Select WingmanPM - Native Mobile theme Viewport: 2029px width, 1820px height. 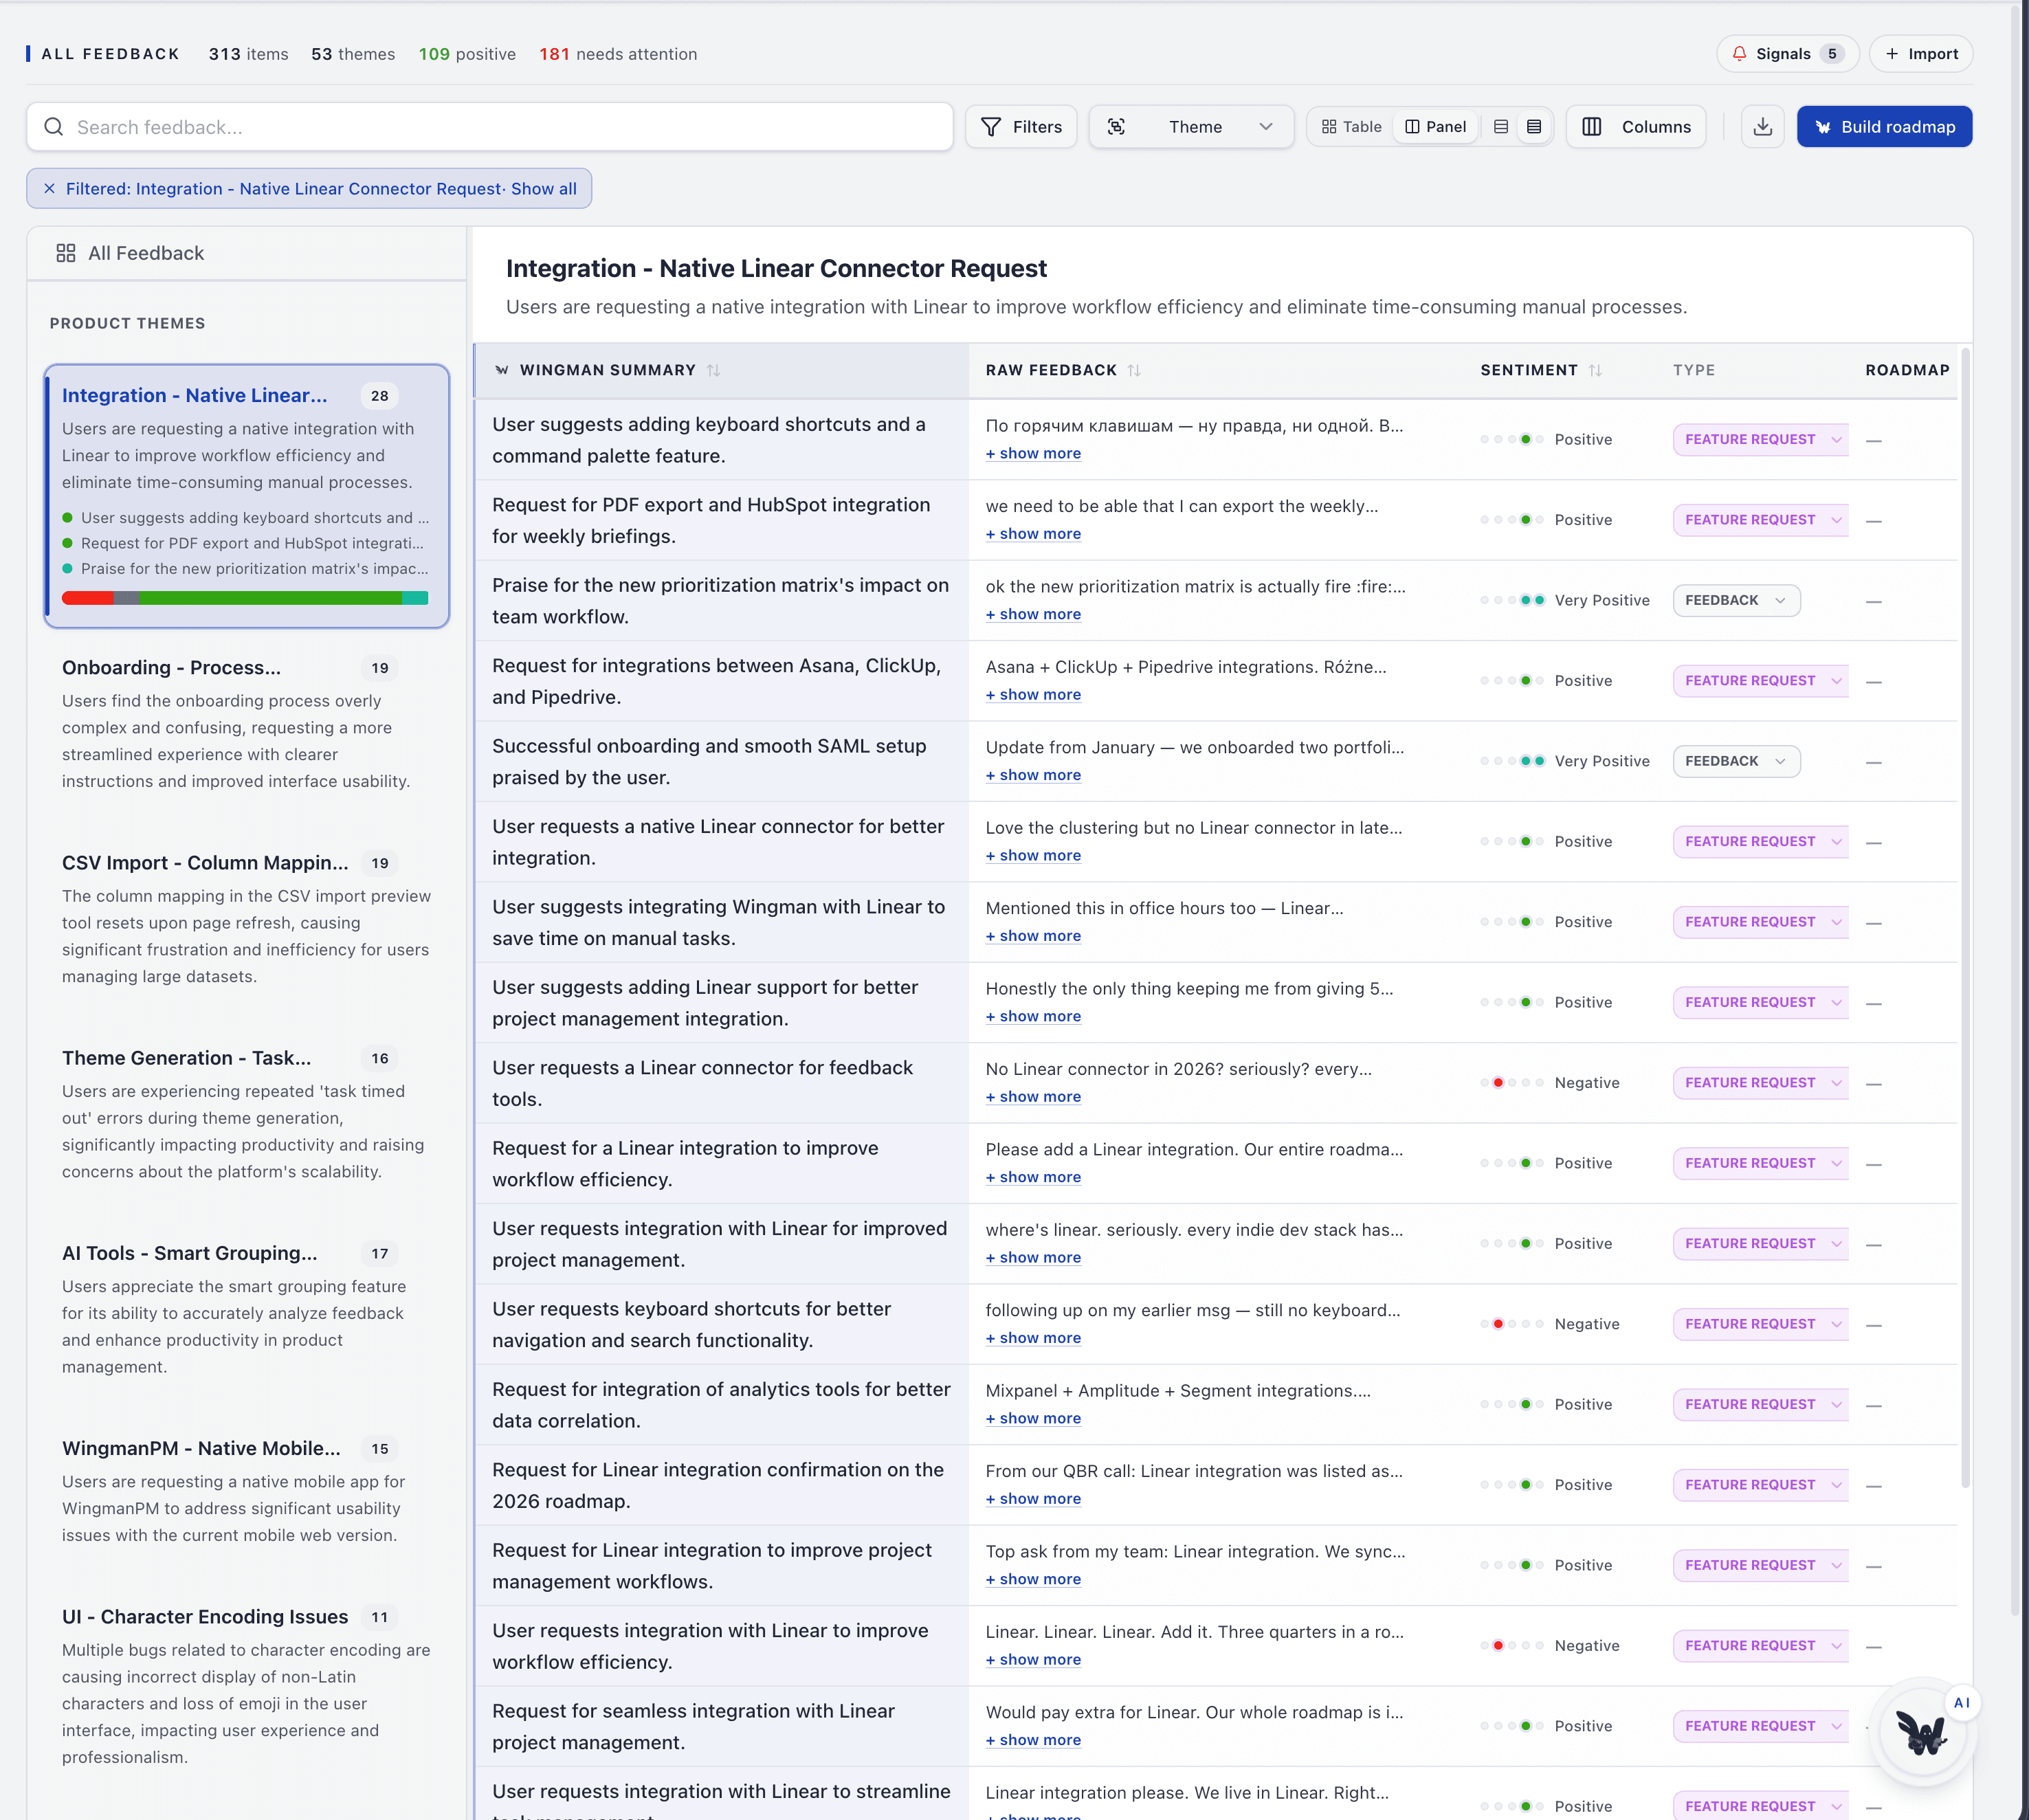click(x=246, y=1491)
